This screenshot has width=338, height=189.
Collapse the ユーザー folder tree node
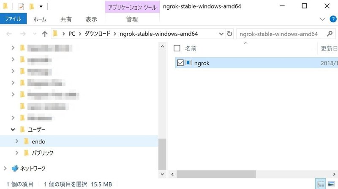(13, 130)
